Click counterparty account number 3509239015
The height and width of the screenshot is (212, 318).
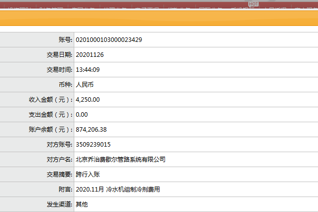point(93,144)
